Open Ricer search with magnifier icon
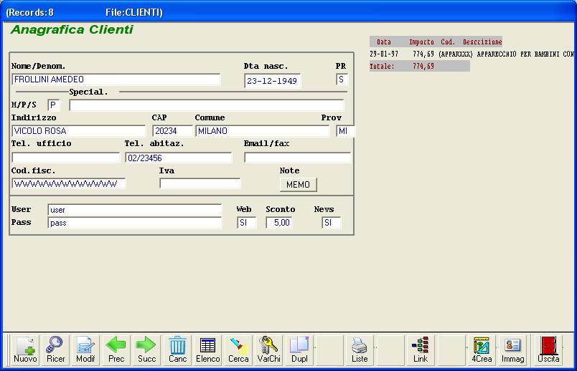 coord(55,350)
